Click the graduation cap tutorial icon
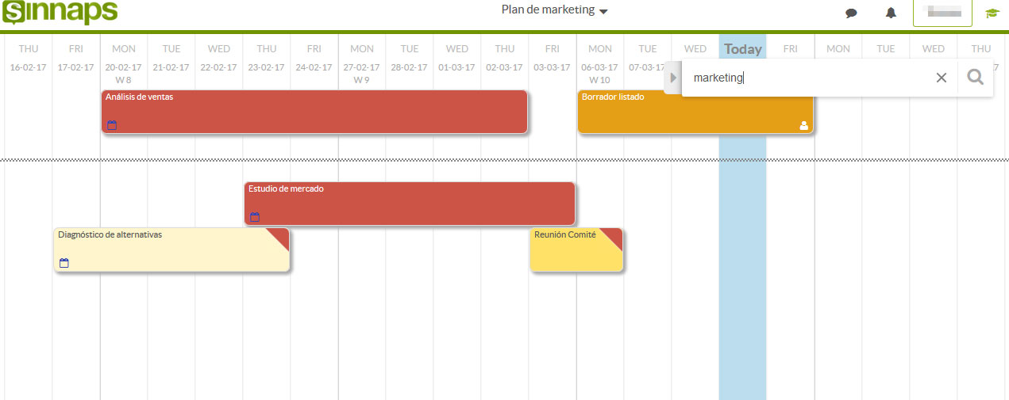 pos(992,13)
